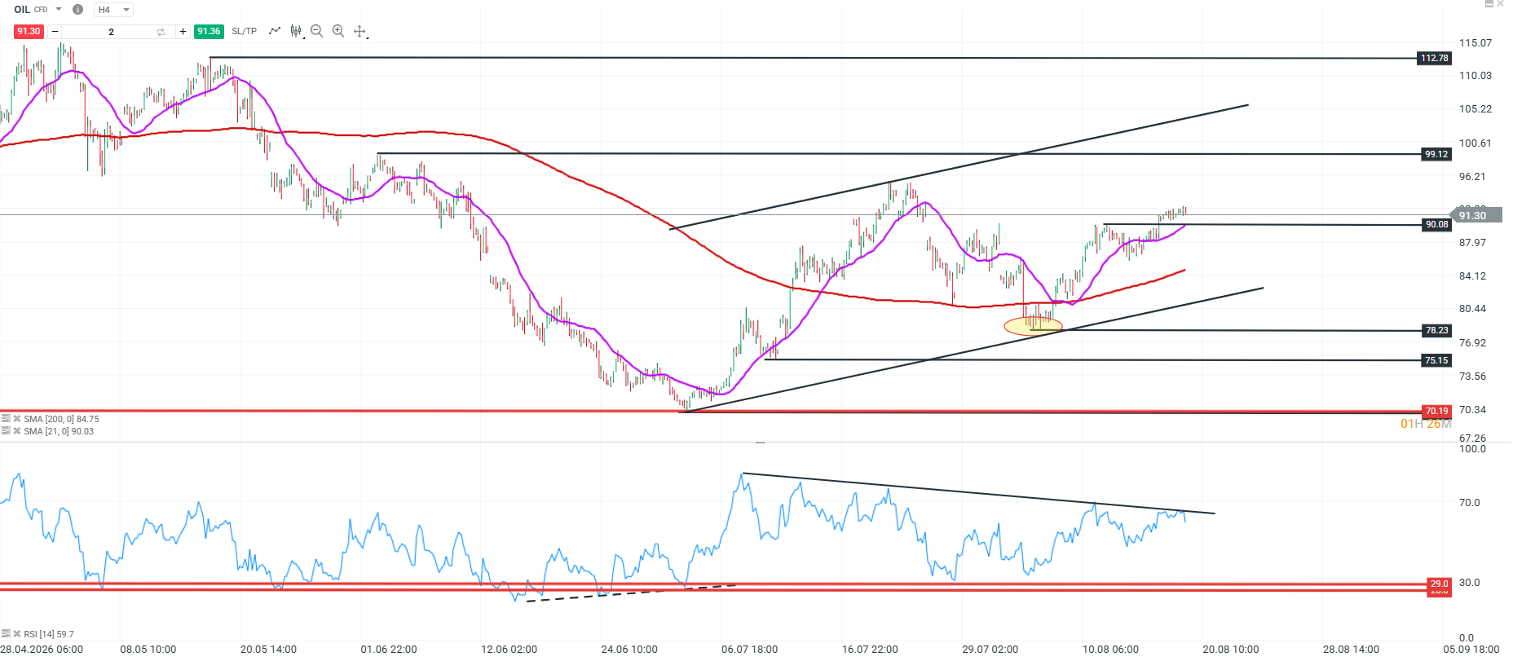Click the 01H 26M candle countdown timer

(x=1426, y=424)
